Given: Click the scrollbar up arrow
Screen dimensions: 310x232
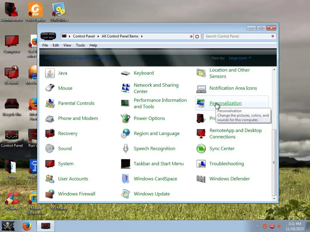Looking at the screenshot, I should click(x=274, y=69).
